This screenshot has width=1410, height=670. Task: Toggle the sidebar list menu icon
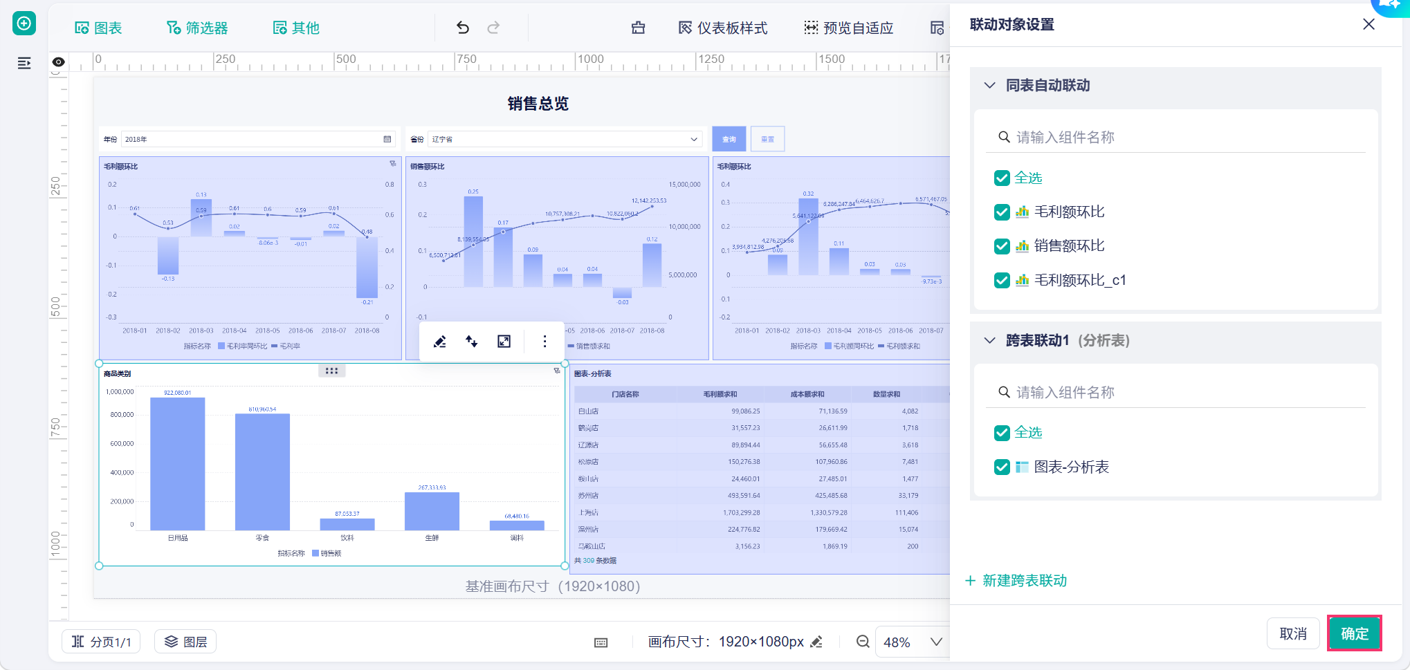pos(24,63)
